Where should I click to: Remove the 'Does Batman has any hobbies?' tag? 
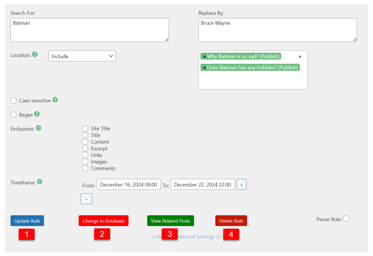204,68
